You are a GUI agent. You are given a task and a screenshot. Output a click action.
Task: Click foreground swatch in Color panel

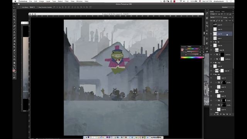pos(183,50)
